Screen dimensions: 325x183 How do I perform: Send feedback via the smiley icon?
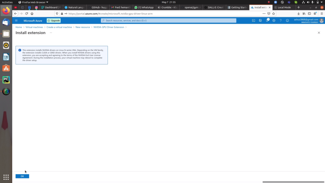coord(288,20)
